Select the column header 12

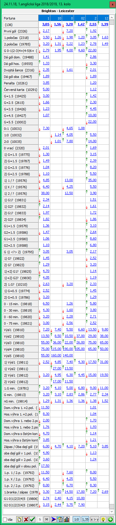[x=103, y=18]
